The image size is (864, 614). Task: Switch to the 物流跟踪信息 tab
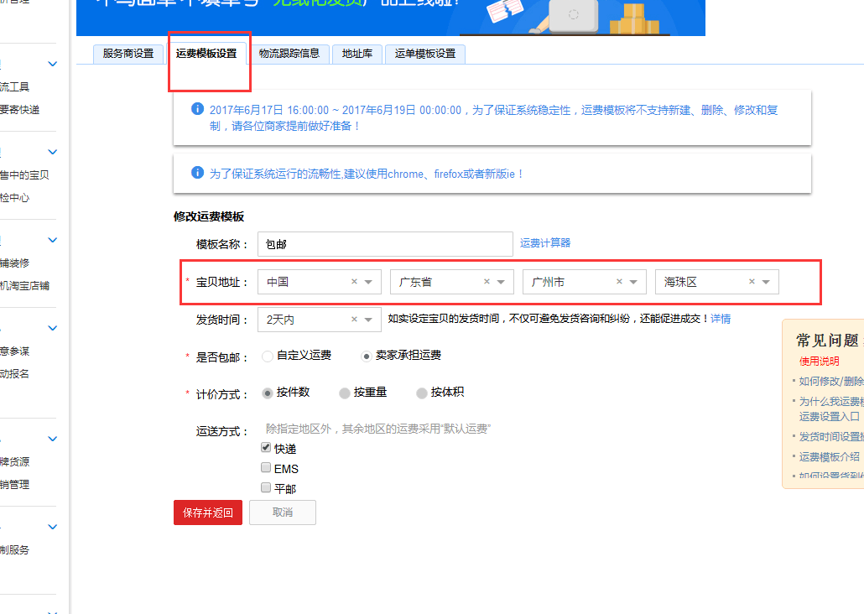[x=289, y=54]
